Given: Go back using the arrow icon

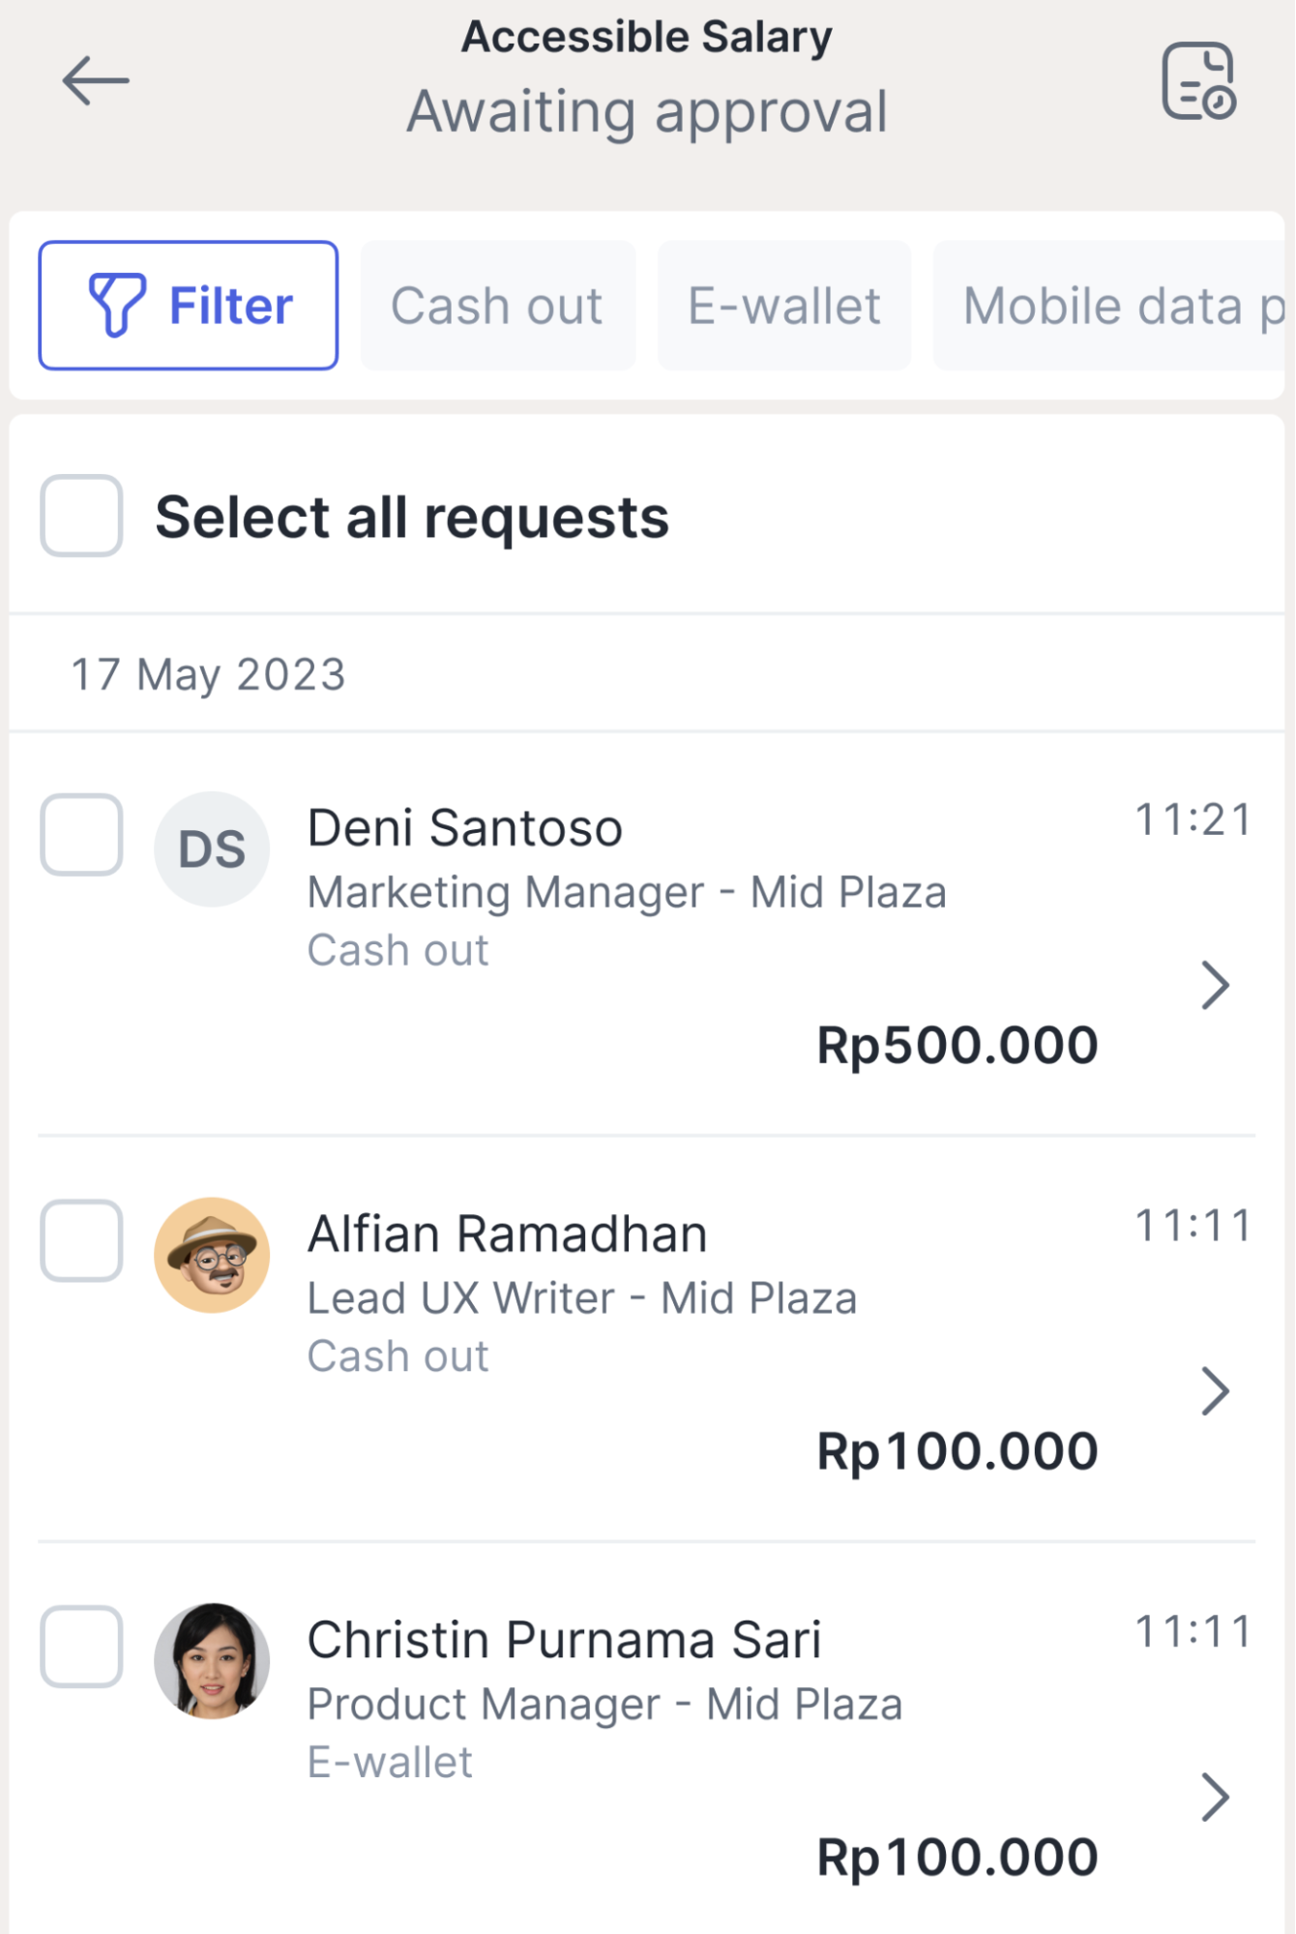Looking at the screenshot, I should [95, 80].
